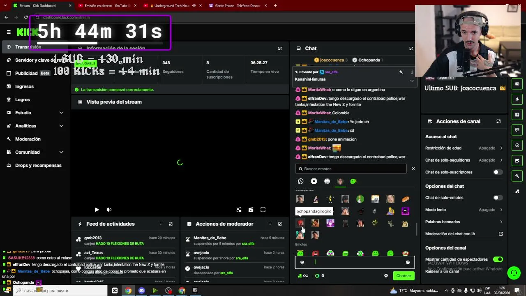Open Palabras baneadas list
Viewport: 526px width, 296px height.
[x=464, y=222]
